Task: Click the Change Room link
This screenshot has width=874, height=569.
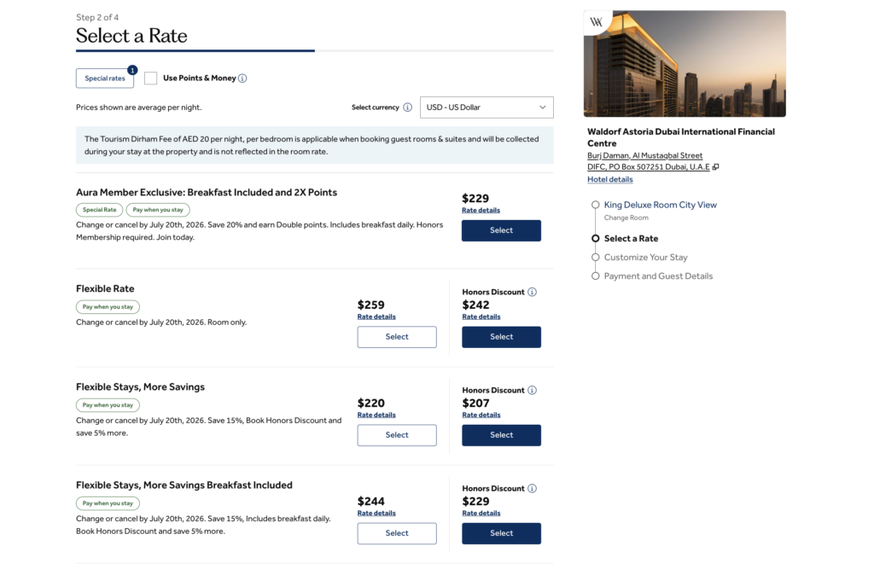Action: point(626,218)
